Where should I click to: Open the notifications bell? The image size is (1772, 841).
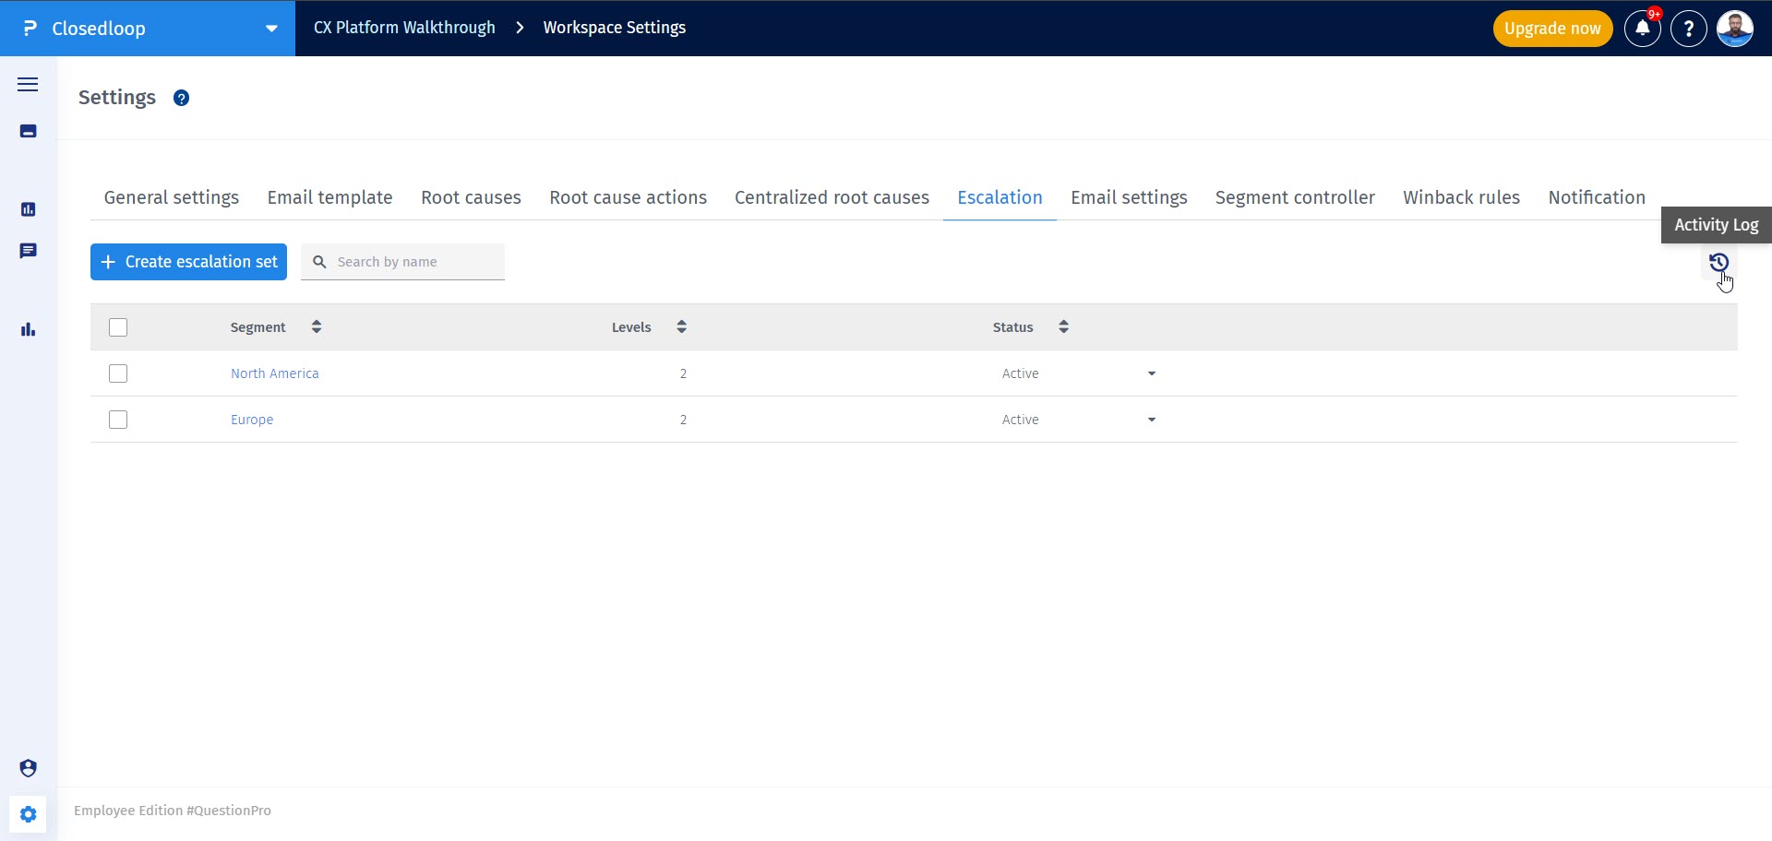(1642, 29)
